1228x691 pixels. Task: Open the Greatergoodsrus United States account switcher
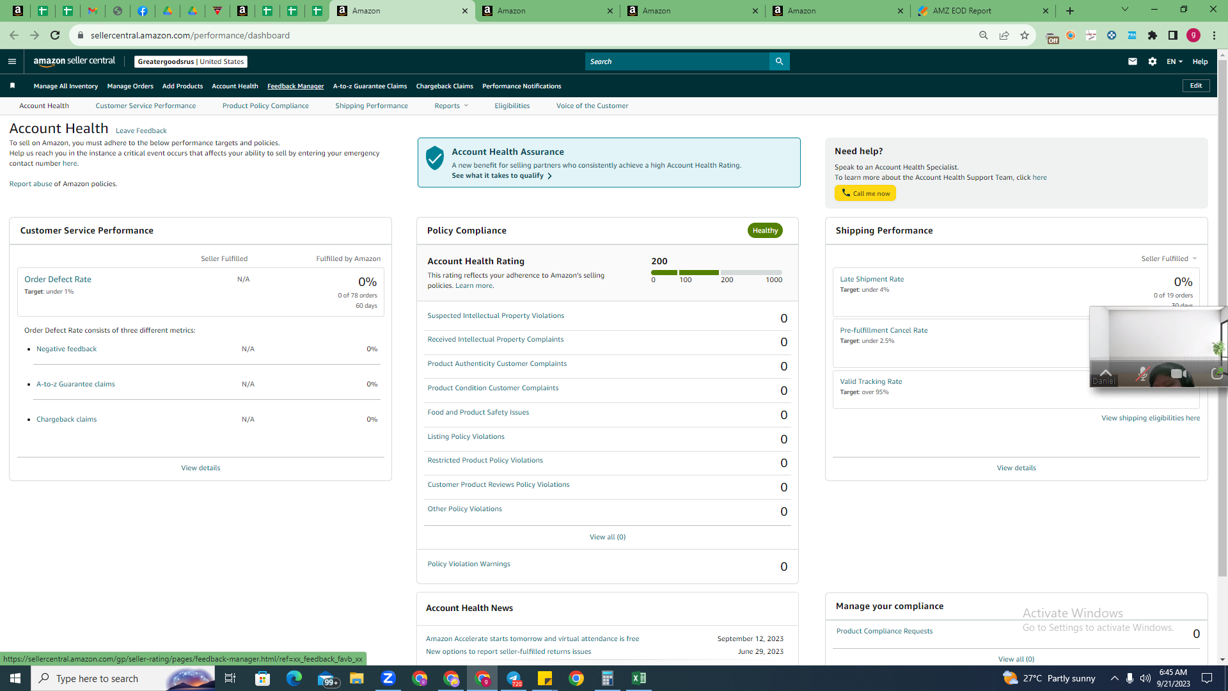click(x=191, y=61)
